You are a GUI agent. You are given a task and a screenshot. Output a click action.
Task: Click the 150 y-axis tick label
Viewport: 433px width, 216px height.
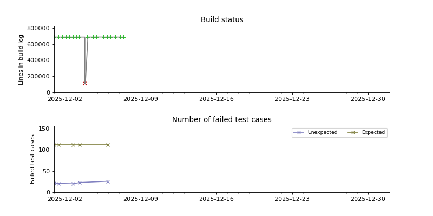pos(45,129)
